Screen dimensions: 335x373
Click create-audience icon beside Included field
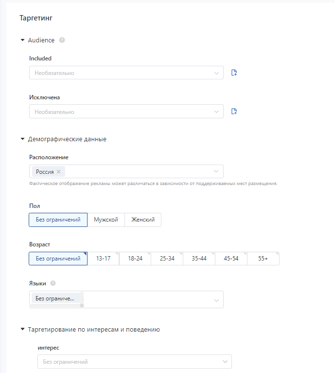point(234,73)
